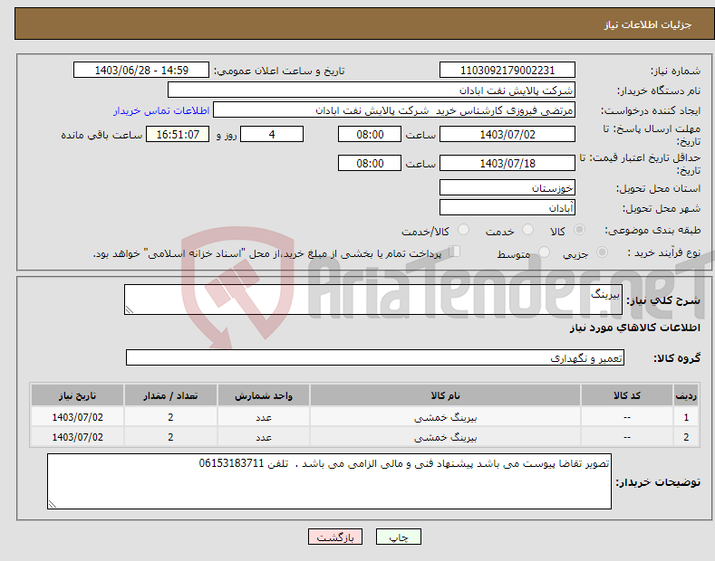Click the remaining time field 16:51:07
The image size is (715, 561).
coord(178,134)
